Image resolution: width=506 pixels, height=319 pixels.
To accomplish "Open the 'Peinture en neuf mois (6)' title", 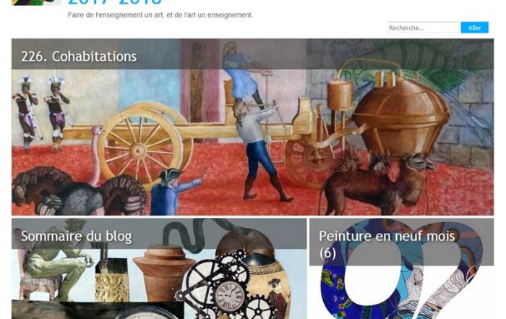I will tap(387, 244).
